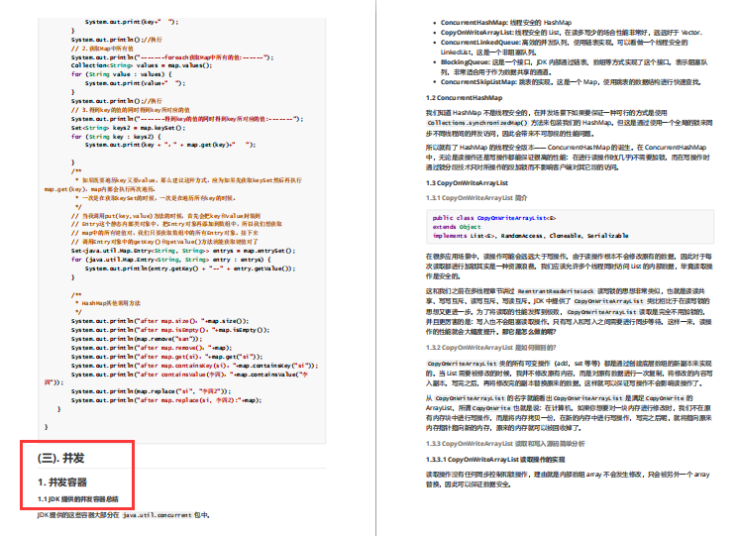Click the bullet term "ConcurrentHashMap:" in the list
The width and height of the screenshot is (737, 536).
(x=474, y=23)
